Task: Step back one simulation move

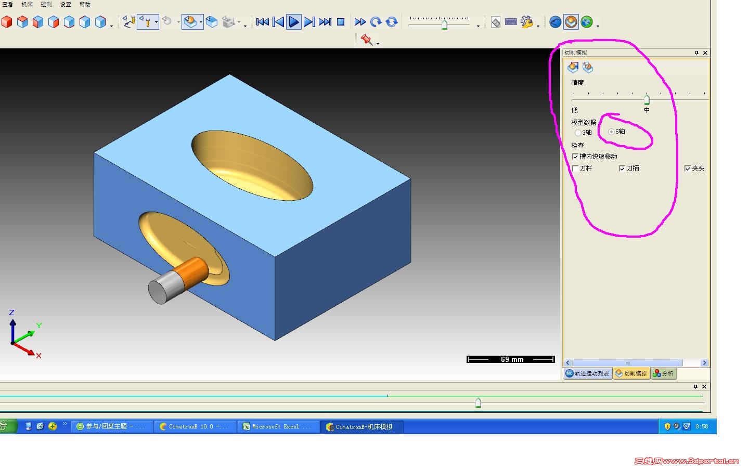Action: coord(278,22)
